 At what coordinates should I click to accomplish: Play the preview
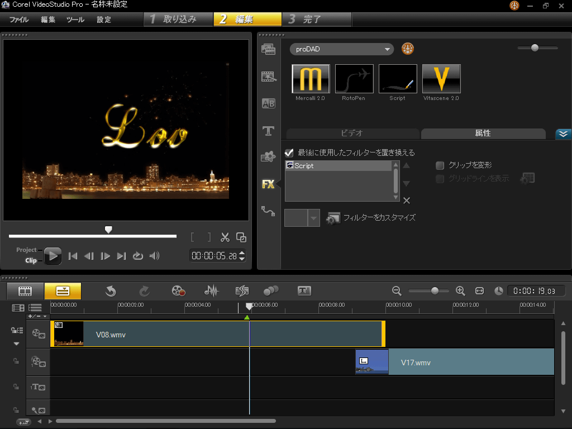coord(53,256)
